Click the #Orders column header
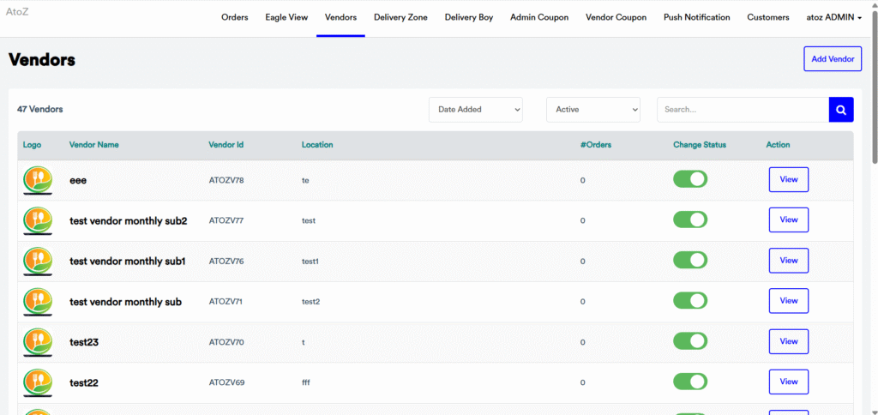878x415 pixels. (x=596, y=145)
